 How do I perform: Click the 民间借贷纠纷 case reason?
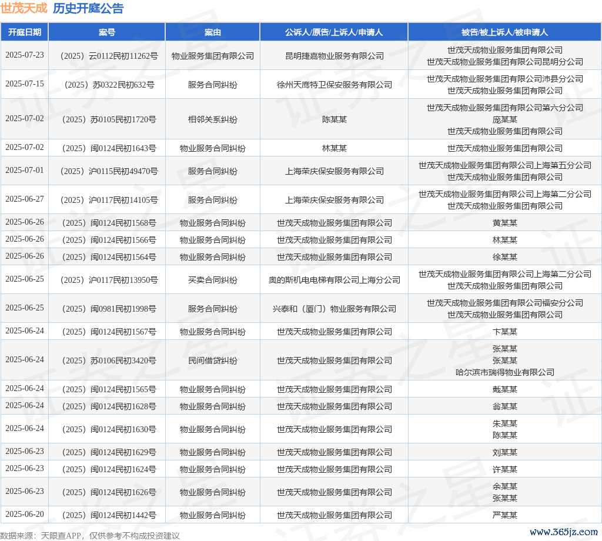pyautogui.click(x=213, y=360)
